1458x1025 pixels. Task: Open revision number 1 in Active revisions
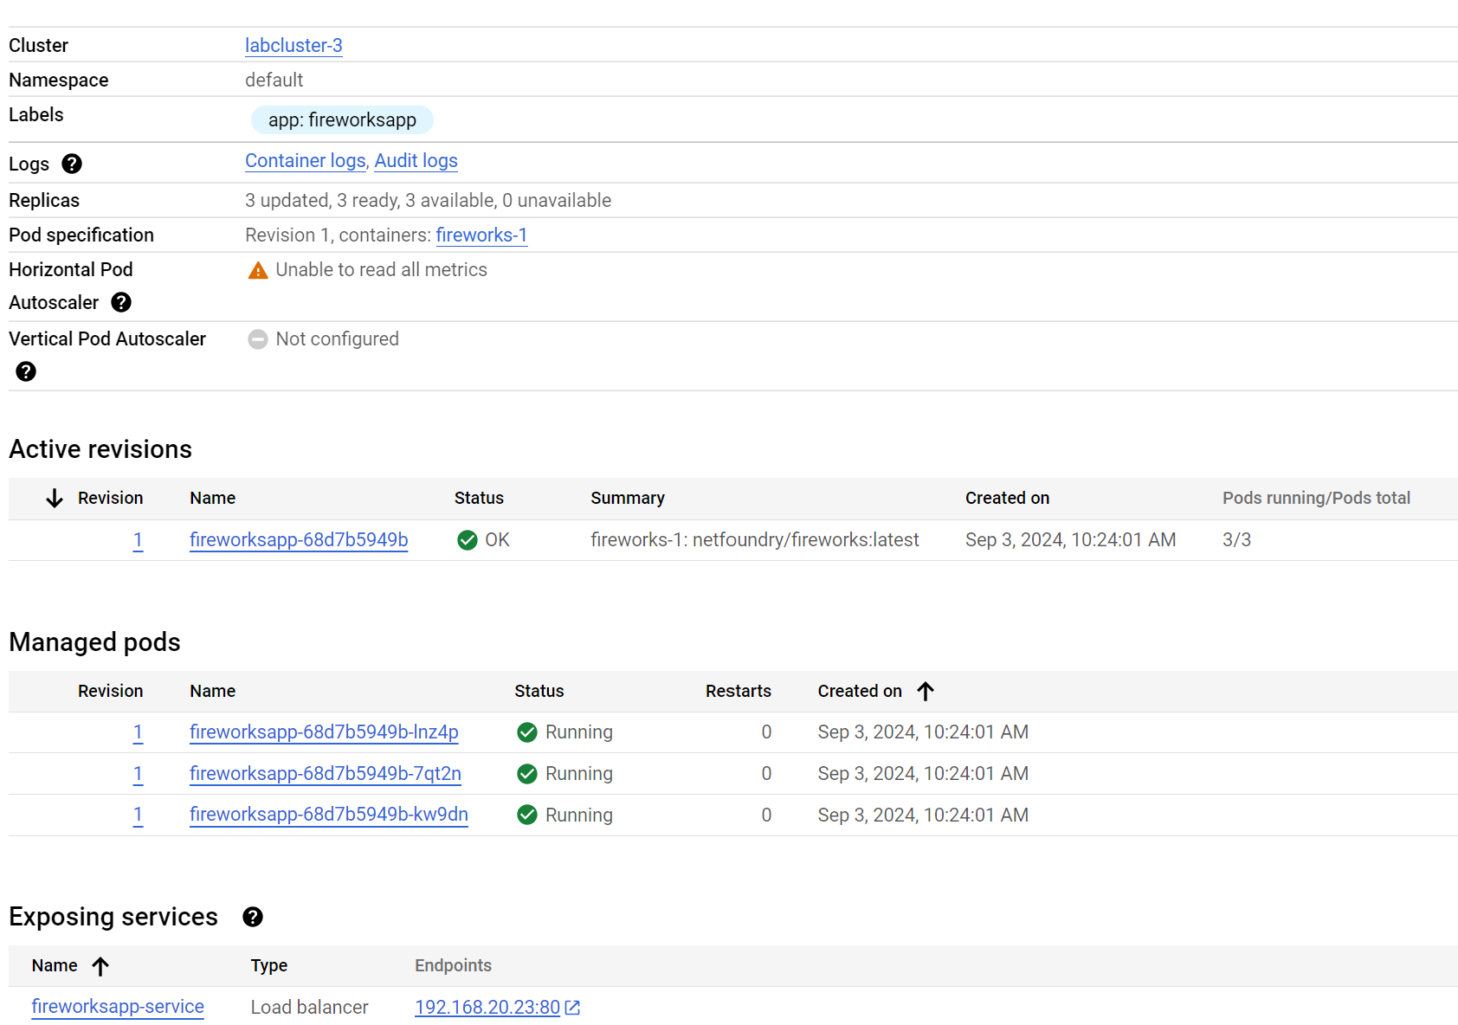coord(138,540)
